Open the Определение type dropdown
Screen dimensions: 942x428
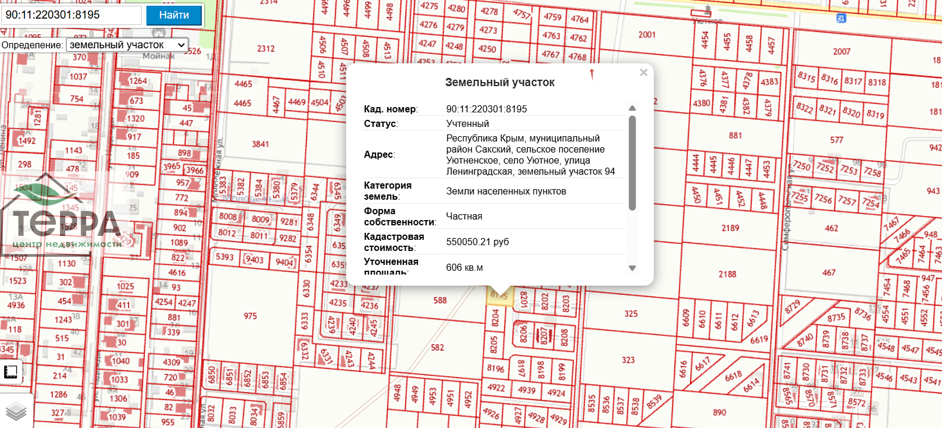[127, 45]
